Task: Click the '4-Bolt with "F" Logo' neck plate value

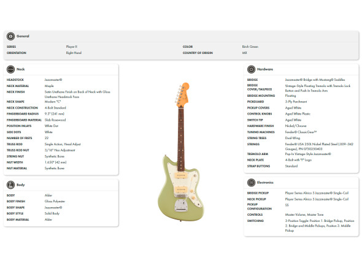Action: point(298,160)
